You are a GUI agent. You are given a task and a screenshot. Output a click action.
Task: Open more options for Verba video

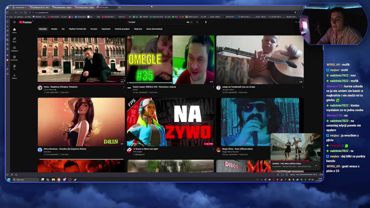coord(124,87)
